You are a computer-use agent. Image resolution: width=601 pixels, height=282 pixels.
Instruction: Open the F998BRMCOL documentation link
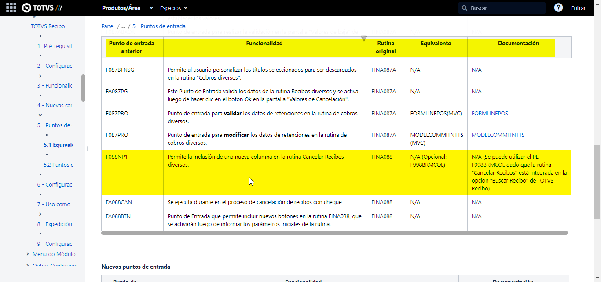pos(488,165)
